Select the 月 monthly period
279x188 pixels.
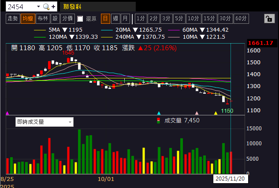125,18
